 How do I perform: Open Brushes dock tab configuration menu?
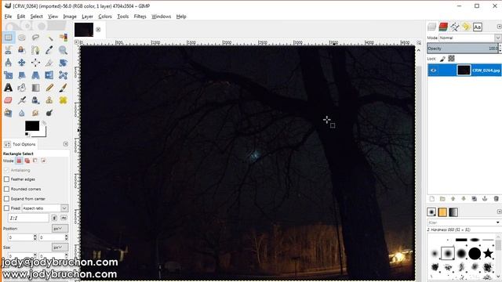coord(499,211)
